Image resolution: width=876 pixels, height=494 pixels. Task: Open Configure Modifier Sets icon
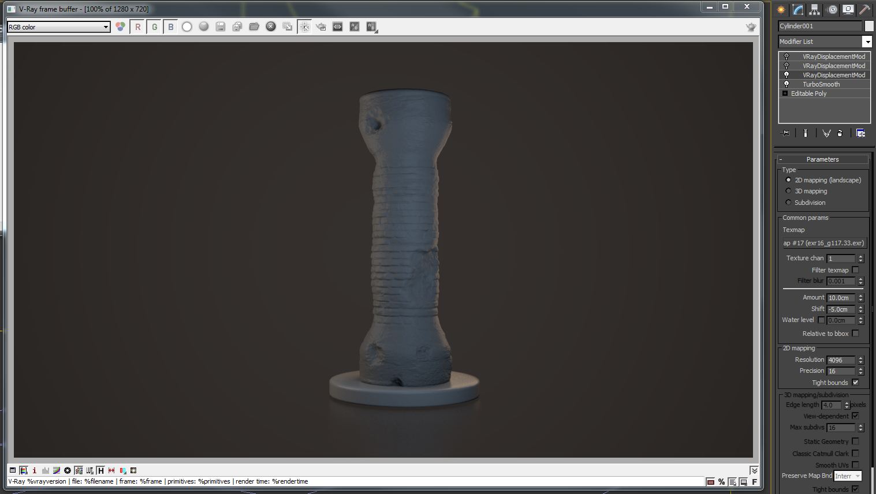(860, 133)
